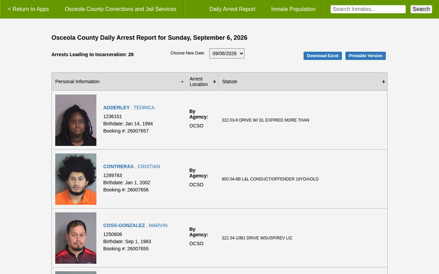Open Osceola County Corrections and Jail Services
Viewport: 439px width, 274px height.
[x=120, y=9]
